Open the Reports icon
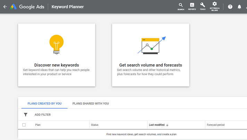This screenshot has width=247, height=140. tap(192, 7)
